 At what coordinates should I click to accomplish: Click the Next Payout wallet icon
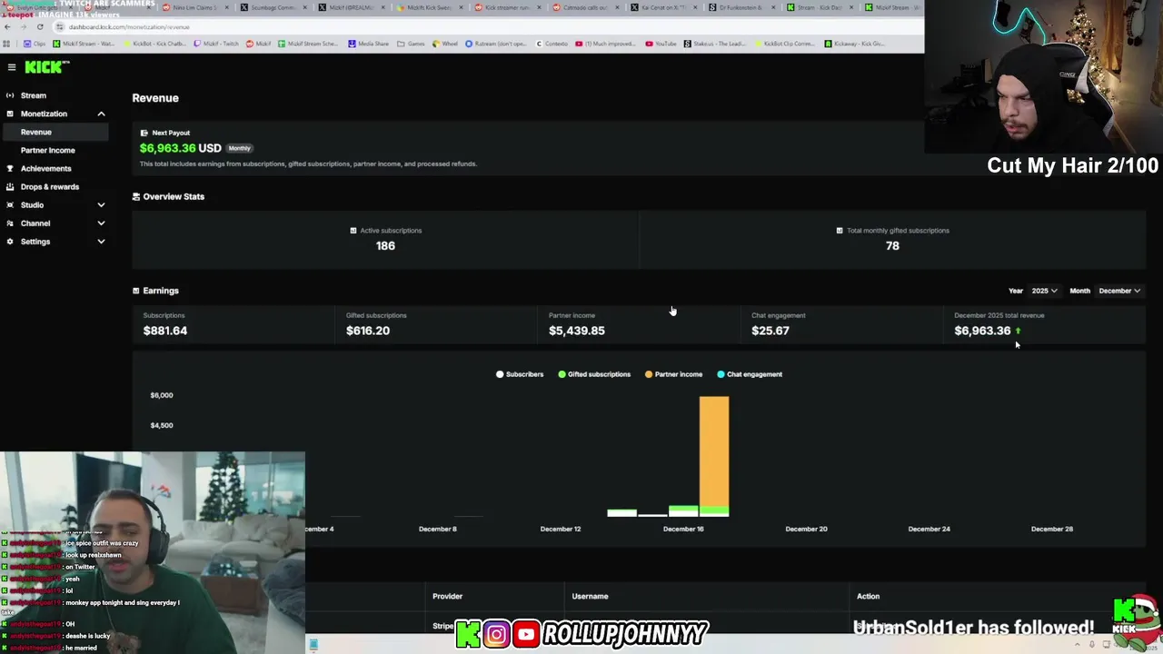pos(144,133)
